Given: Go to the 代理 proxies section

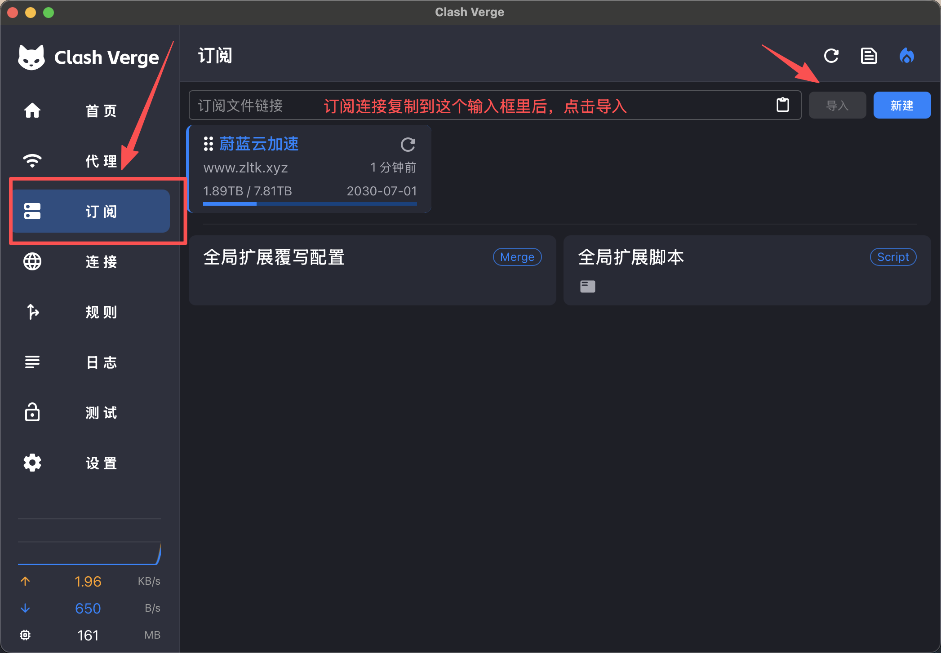Looking at the screenshot, I should (90, 161).
